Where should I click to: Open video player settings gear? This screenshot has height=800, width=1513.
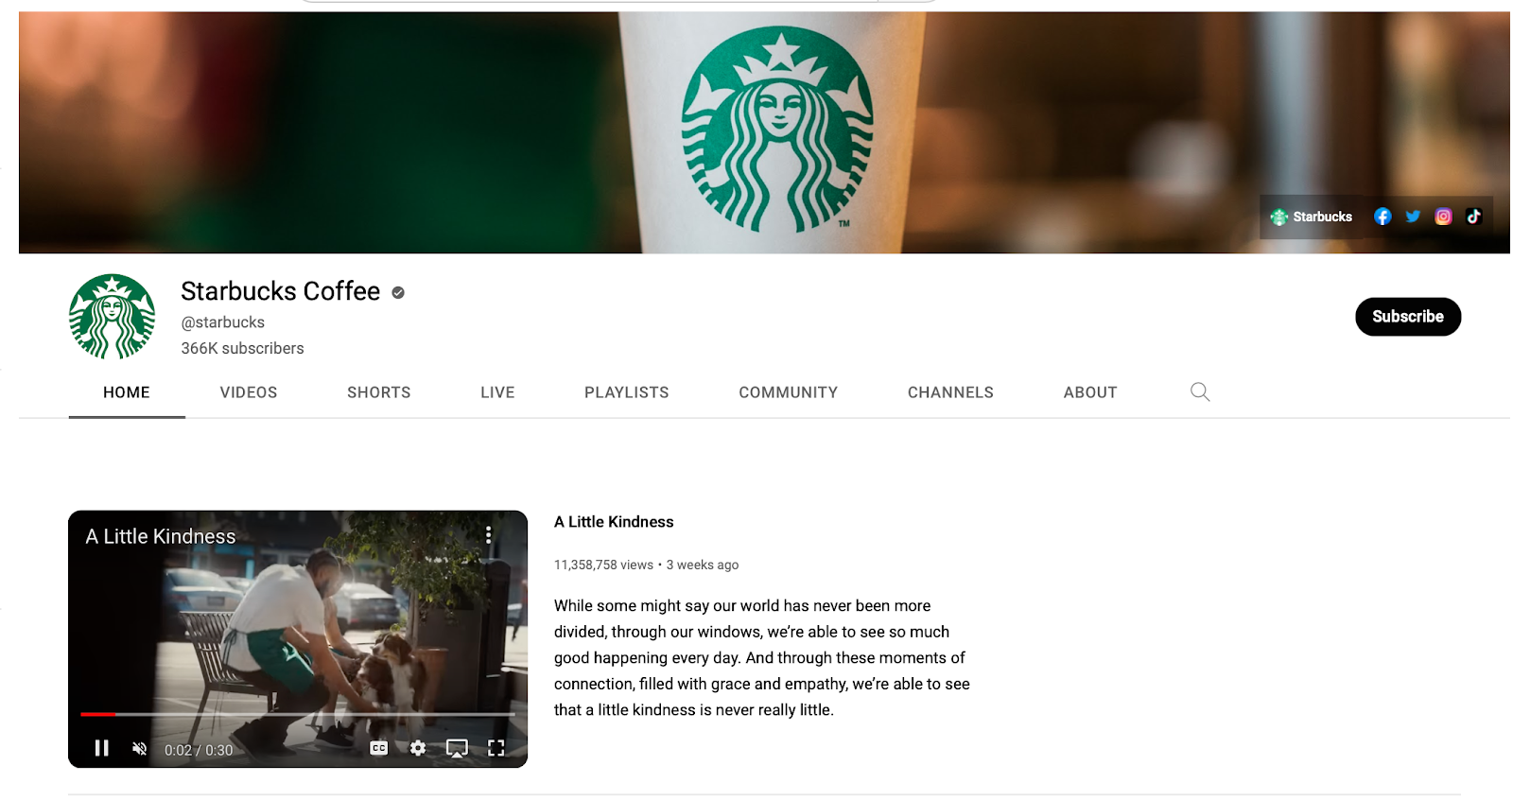tap(418, 748)
